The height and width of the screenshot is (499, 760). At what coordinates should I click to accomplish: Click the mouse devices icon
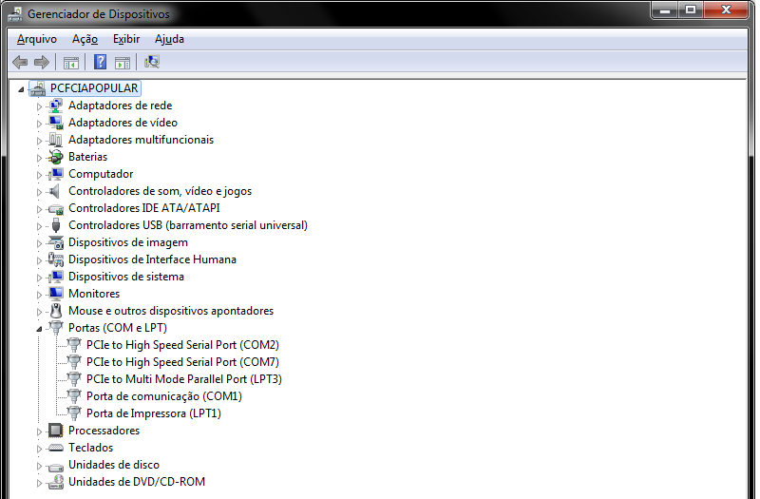click(x=56, y=311)
